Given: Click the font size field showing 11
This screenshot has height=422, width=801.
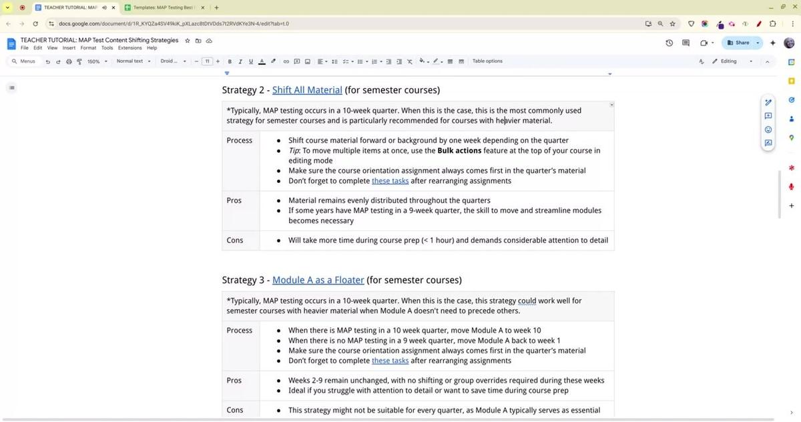Looking at the screenshot, I should click(207, 61).
